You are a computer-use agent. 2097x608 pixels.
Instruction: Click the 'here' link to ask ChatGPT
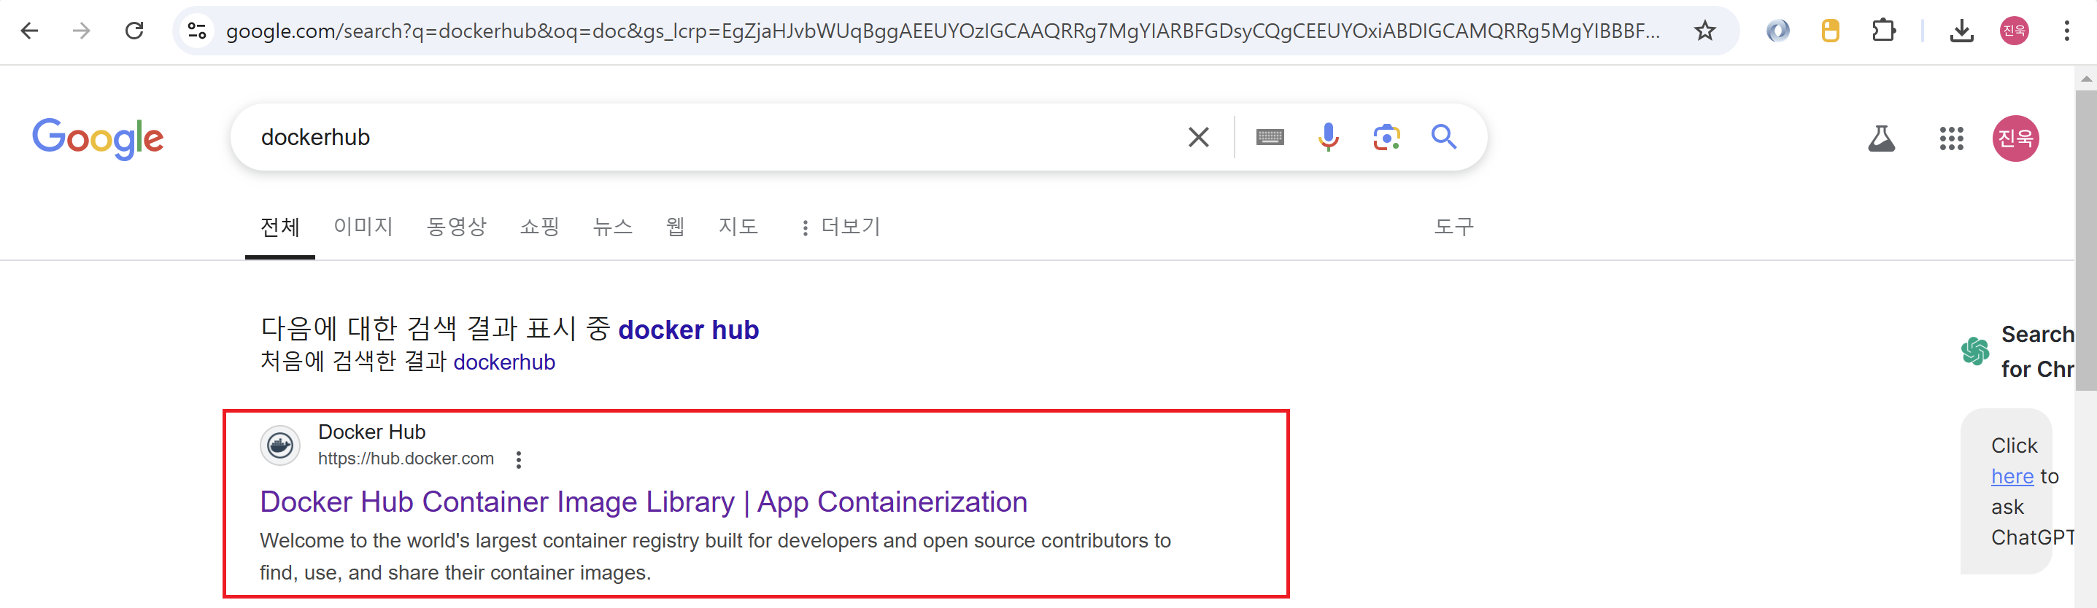point(2012,476)
